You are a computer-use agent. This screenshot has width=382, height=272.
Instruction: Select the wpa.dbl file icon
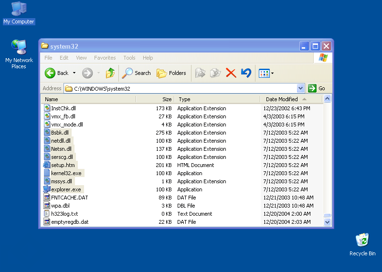point(47,206)
